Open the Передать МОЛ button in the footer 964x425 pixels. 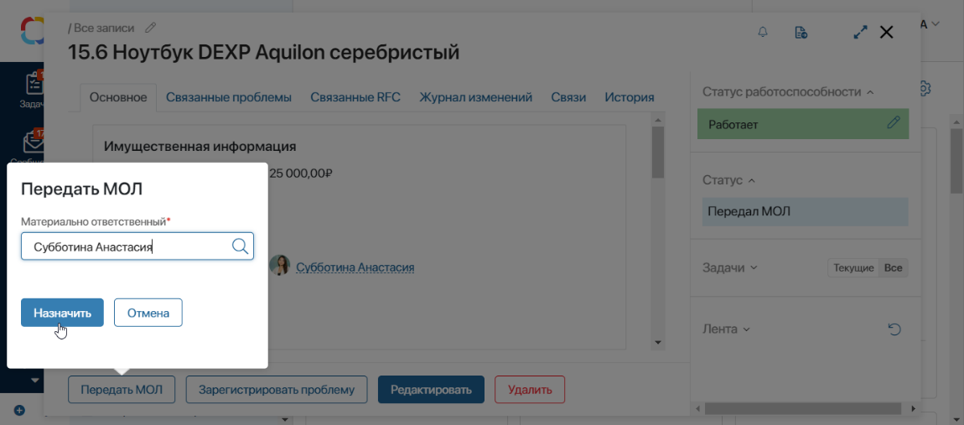(x=122, y=389)
